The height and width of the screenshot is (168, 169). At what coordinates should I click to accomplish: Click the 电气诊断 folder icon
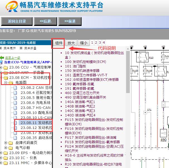[11, 148]
